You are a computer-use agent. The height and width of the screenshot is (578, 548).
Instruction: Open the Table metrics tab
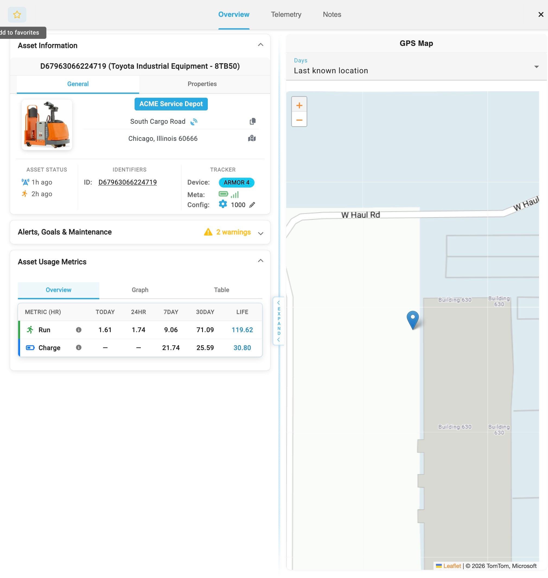[221, 290]
